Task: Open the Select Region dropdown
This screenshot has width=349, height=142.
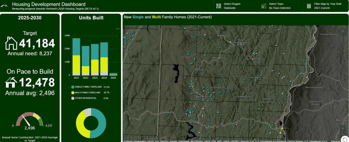Action: pyautogui.click(x=232, y=6)
